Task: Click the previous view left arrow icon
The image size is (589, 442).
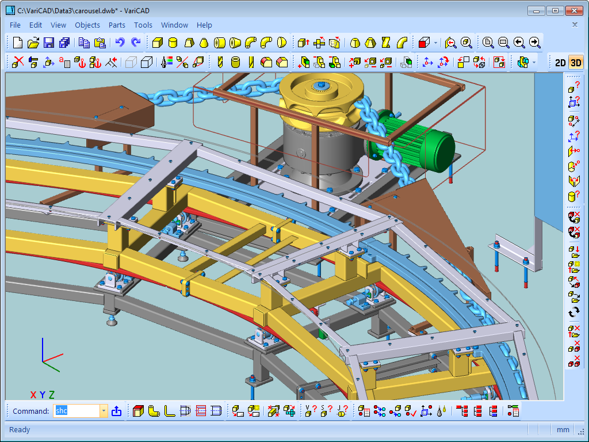Action: [519, 43]
